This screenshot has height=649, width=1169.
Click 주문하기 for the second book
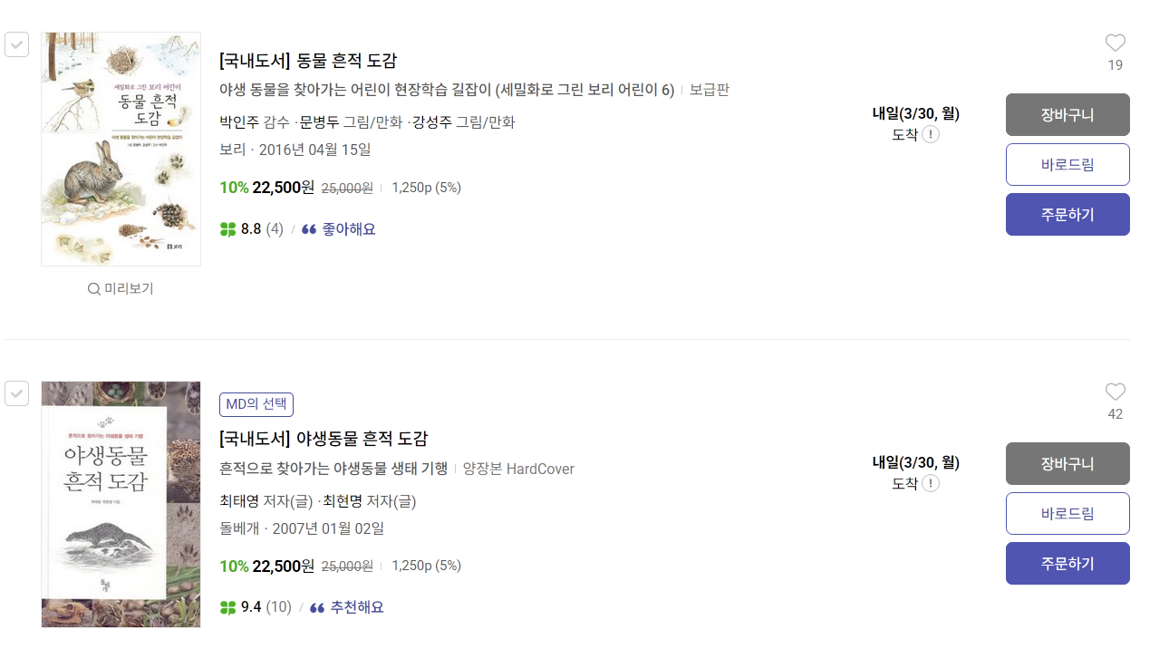tap(1068, 563)
